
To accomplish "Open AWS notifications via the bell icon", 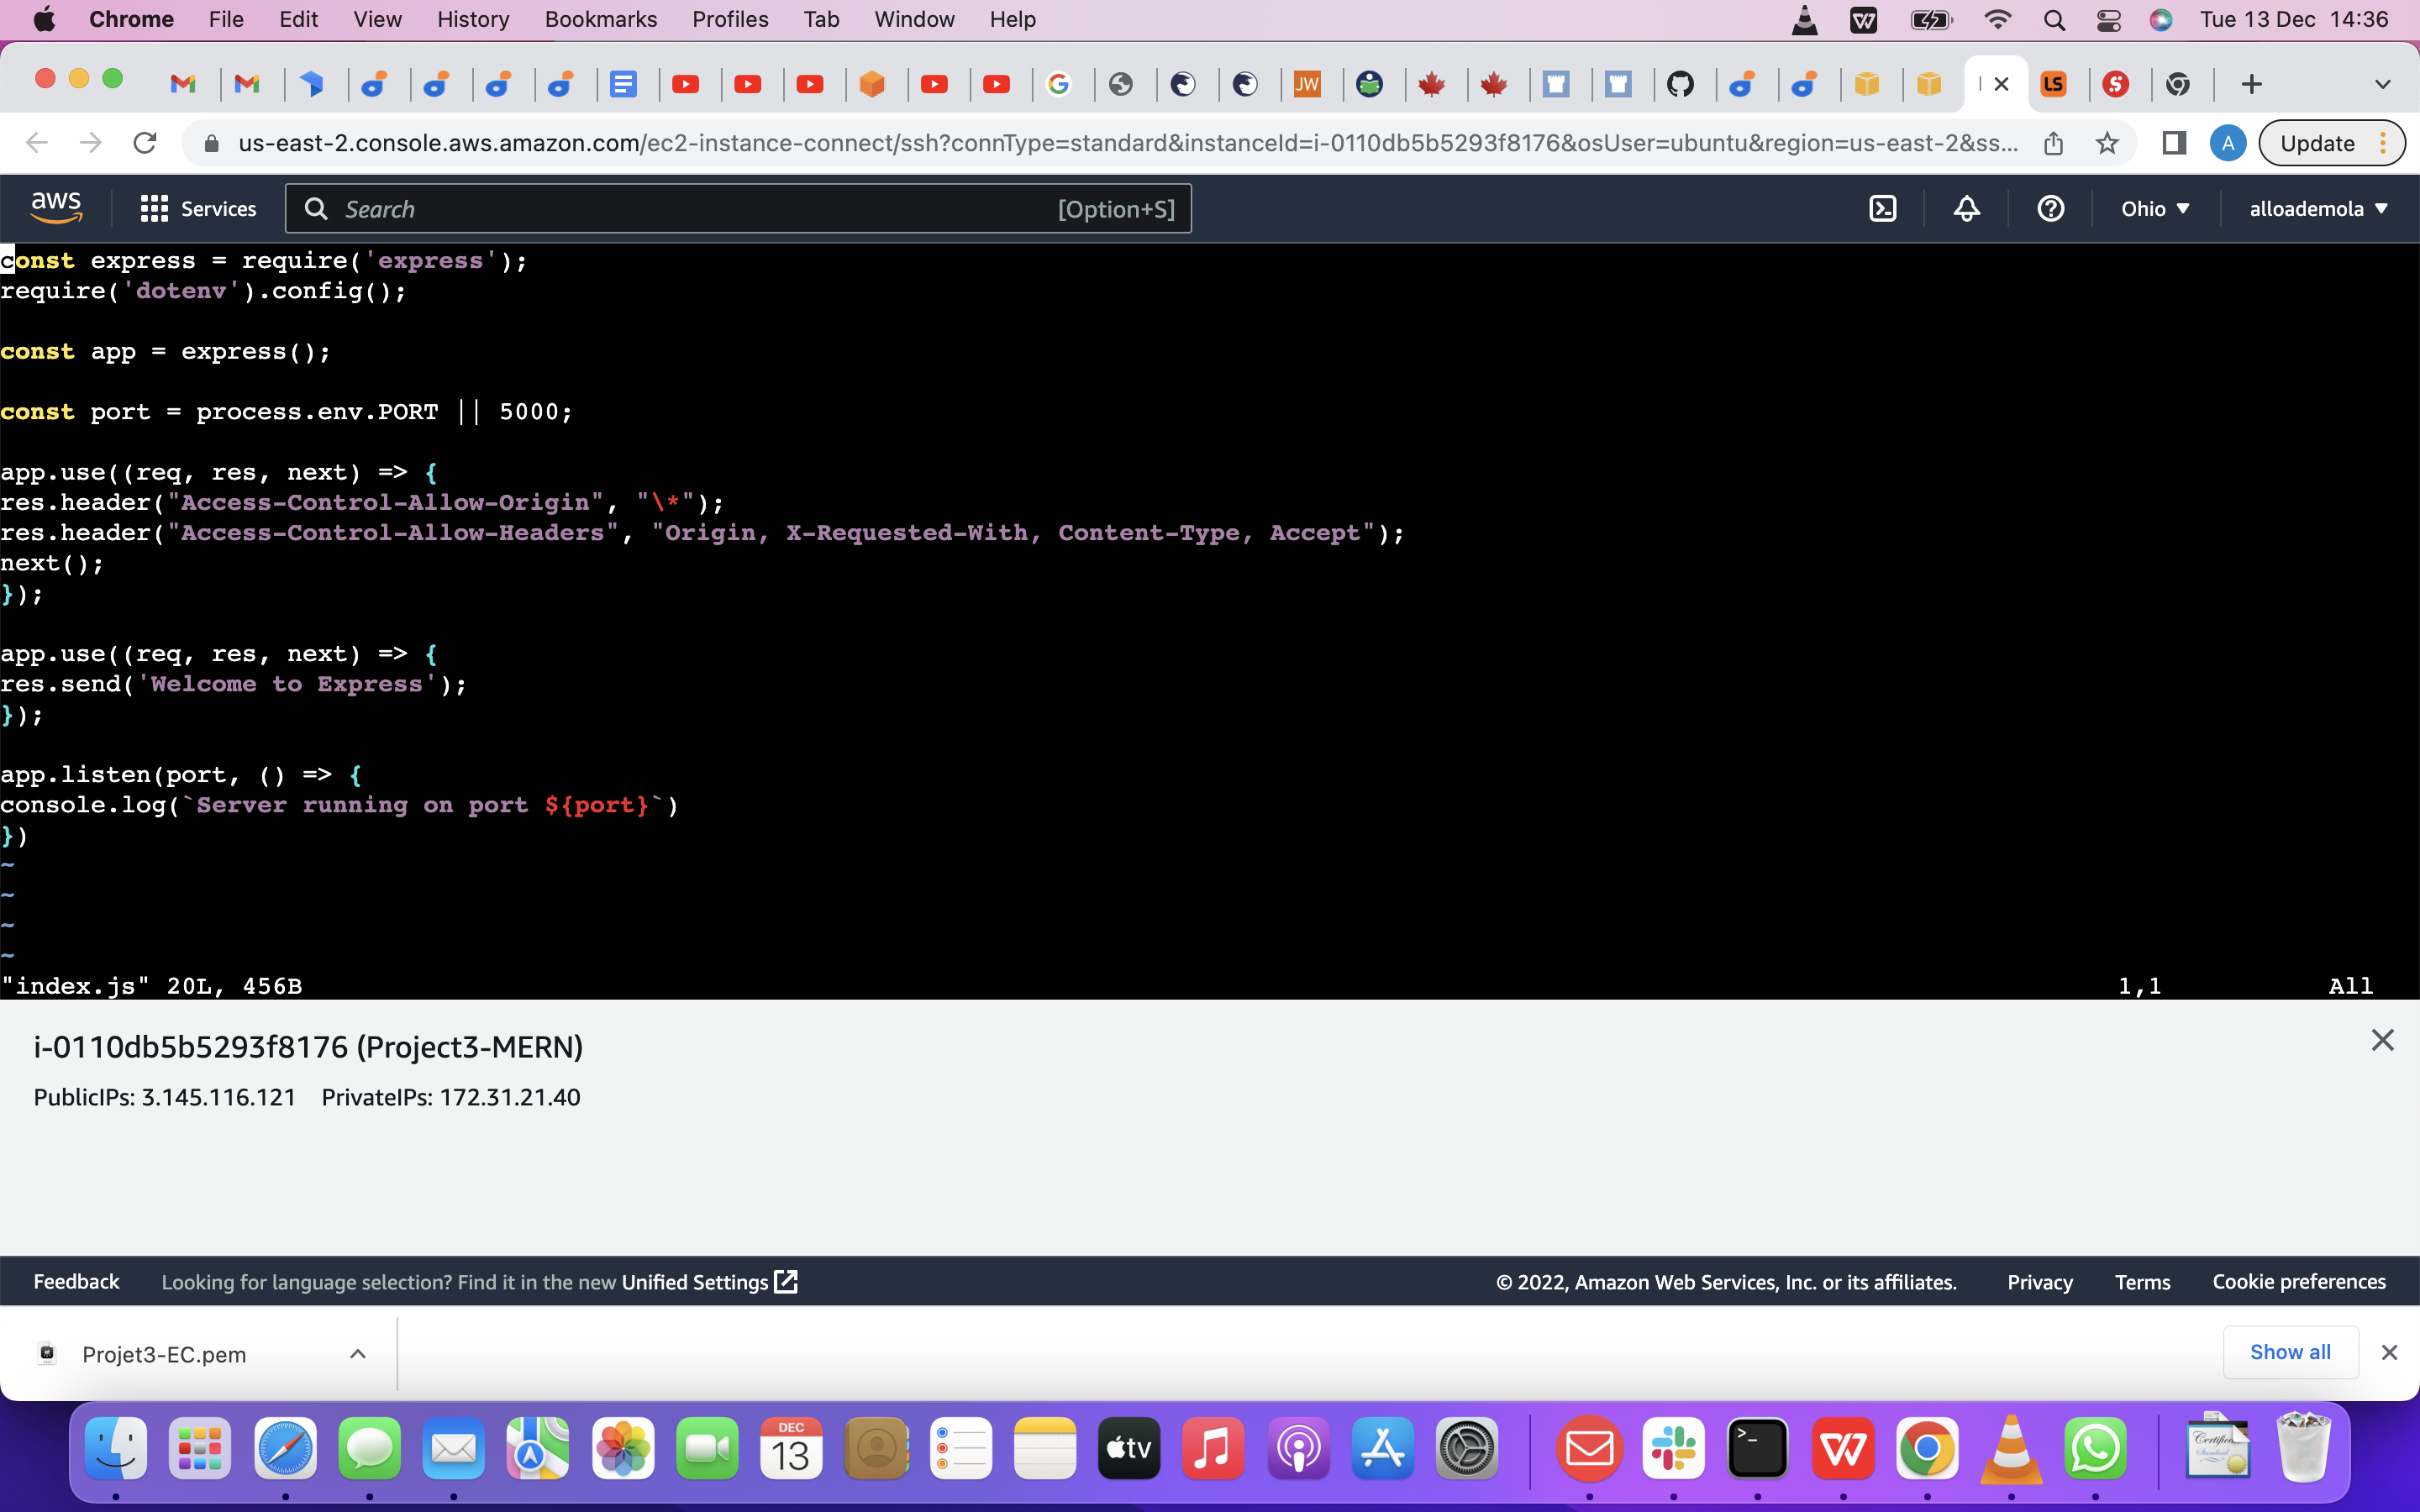I will point(1966,208).
